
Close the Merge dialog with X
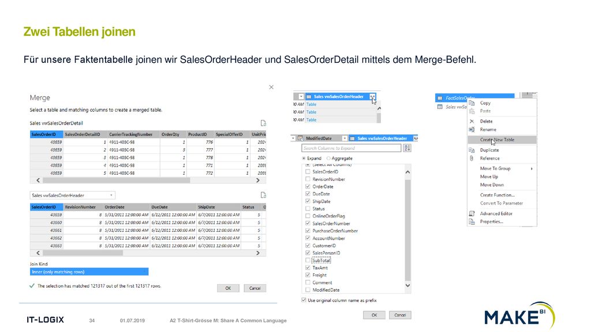(271, 87)
